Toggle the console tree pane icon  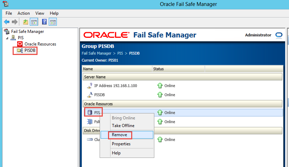[x=34, y=22]
